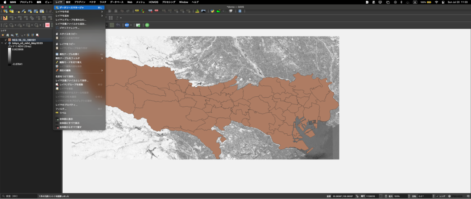Image resolution: width=471 pixels, height=199 pixels.
Task: Click the brown N03-19_13_190101 layer color swatch
Action: [10, 40]
